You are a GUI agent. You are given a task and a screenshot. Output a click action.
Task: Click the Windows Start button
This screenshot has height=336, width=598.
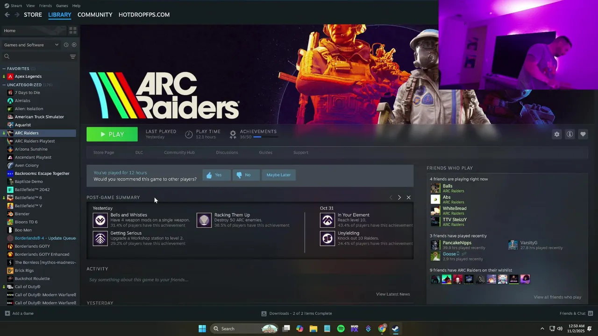tap(202, 329)
